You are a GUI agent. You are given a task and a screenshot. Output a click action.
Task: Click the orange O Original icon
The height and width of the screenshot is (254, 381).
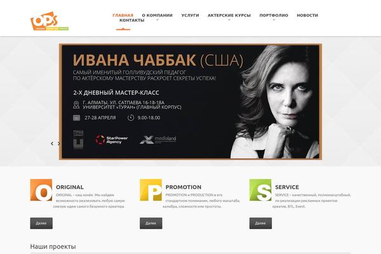point(41,190)
